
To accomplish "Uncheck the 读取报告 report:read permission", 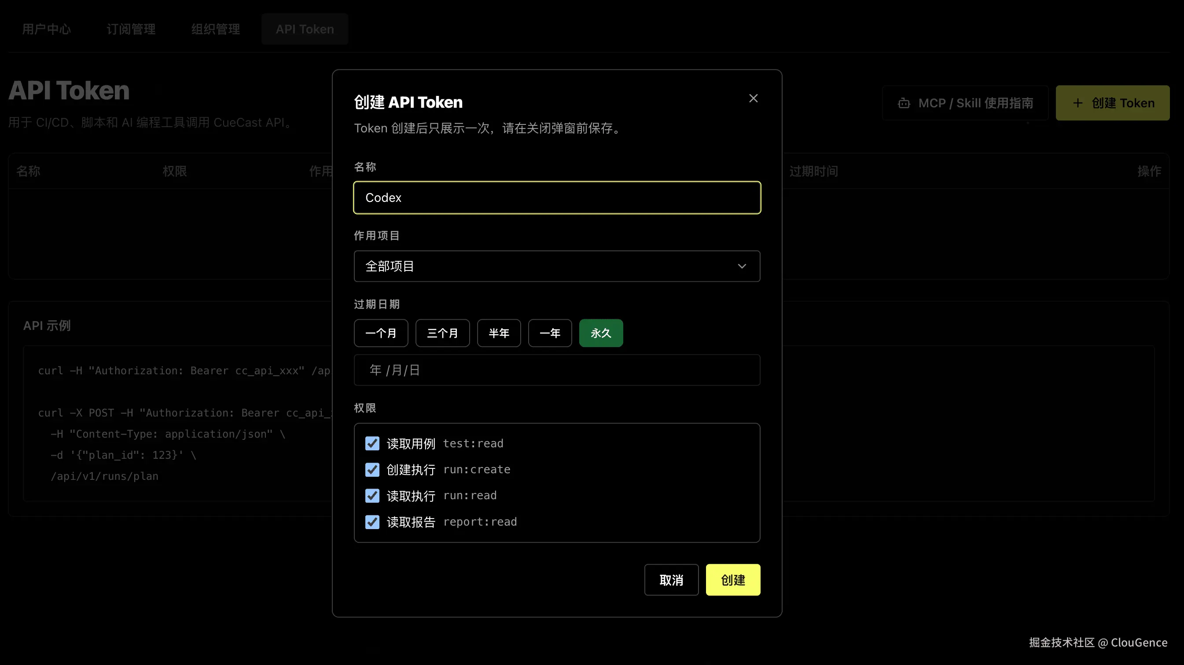I will pos(372,522).
